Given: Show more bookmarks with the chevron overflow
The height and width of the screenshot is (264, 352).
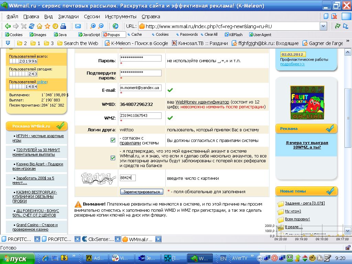Looking at the screenshot, I should pos(348,41).
